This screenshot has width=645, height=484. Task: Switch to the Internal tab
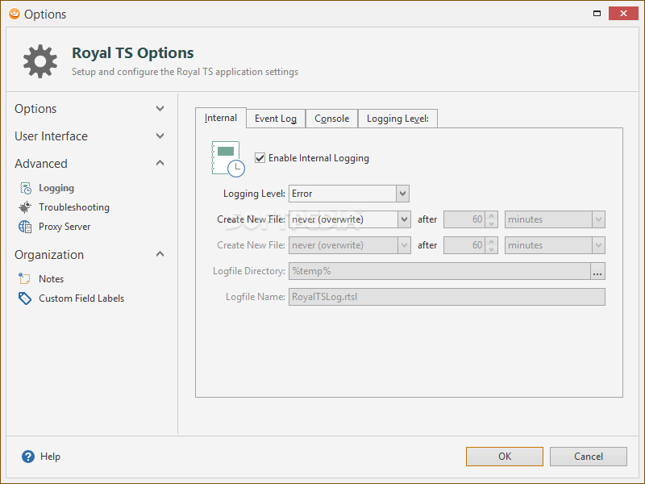click(221, 118)
